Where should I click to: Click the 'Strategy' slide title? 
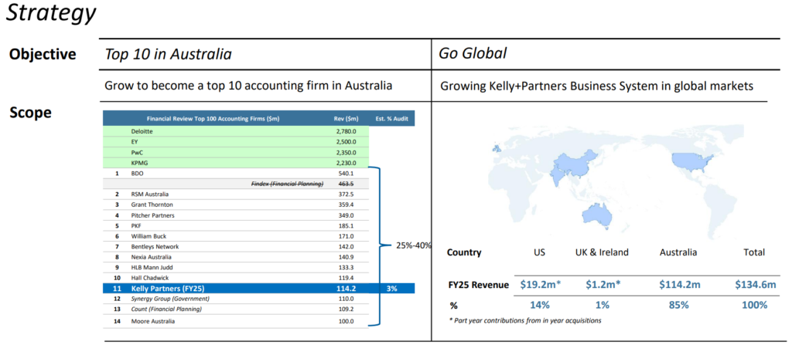pos(50,14)
